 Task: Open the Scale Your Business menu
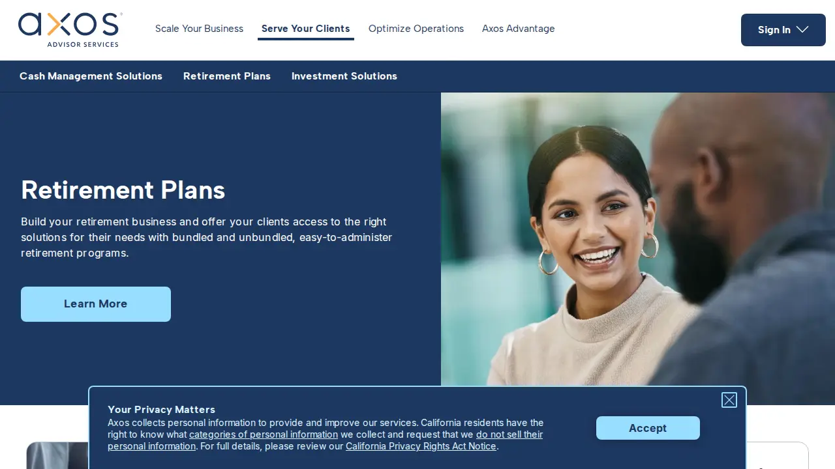199,29
